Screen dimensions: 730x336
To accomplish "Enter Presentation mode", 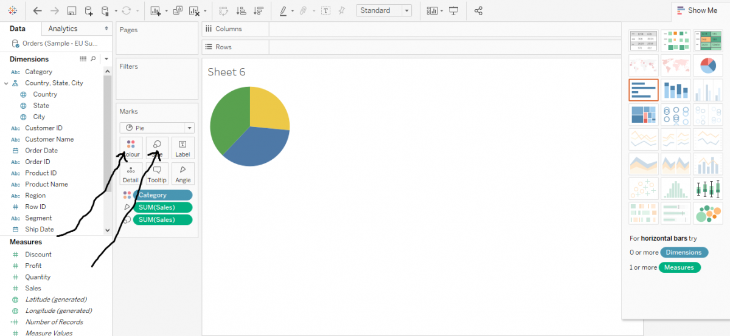I will pos(453,11).
